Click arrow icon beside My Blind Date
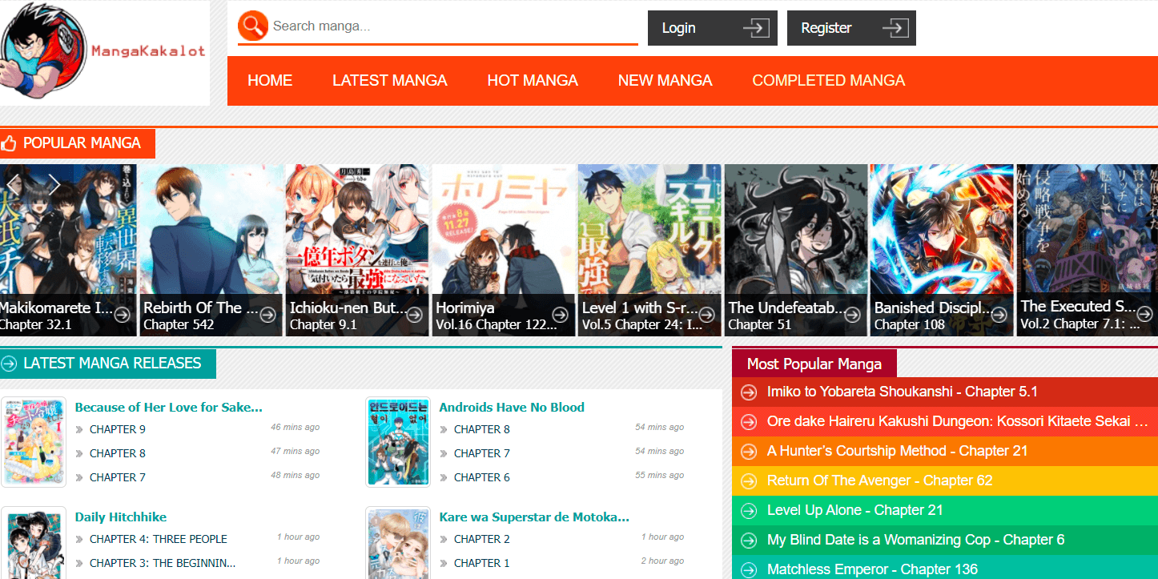The height and width of the screenshot is (579, 1158). point(749,541)
